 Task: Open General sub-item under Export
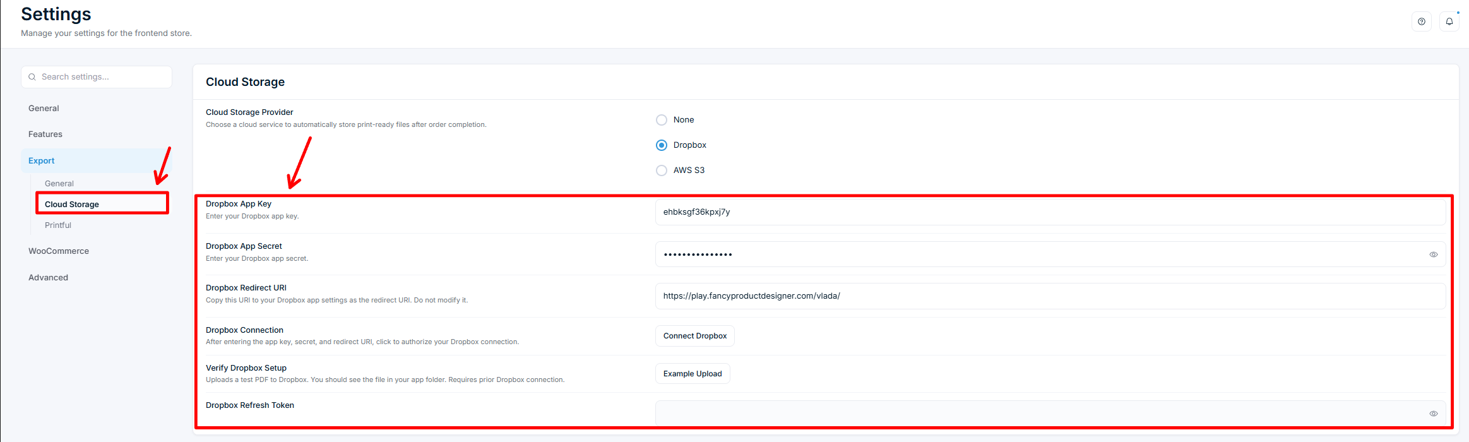pos(59,184)
